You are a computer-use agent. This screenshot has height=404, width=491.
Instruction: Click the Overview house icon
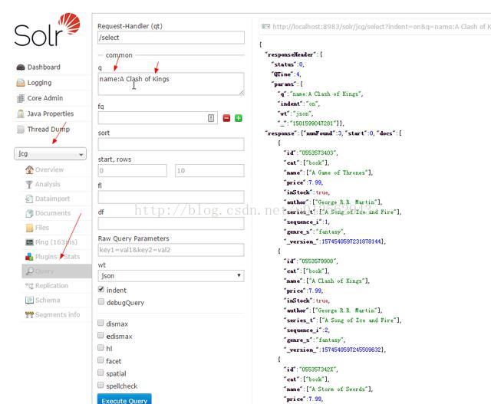pyautogui.click(x=29, y=169)
